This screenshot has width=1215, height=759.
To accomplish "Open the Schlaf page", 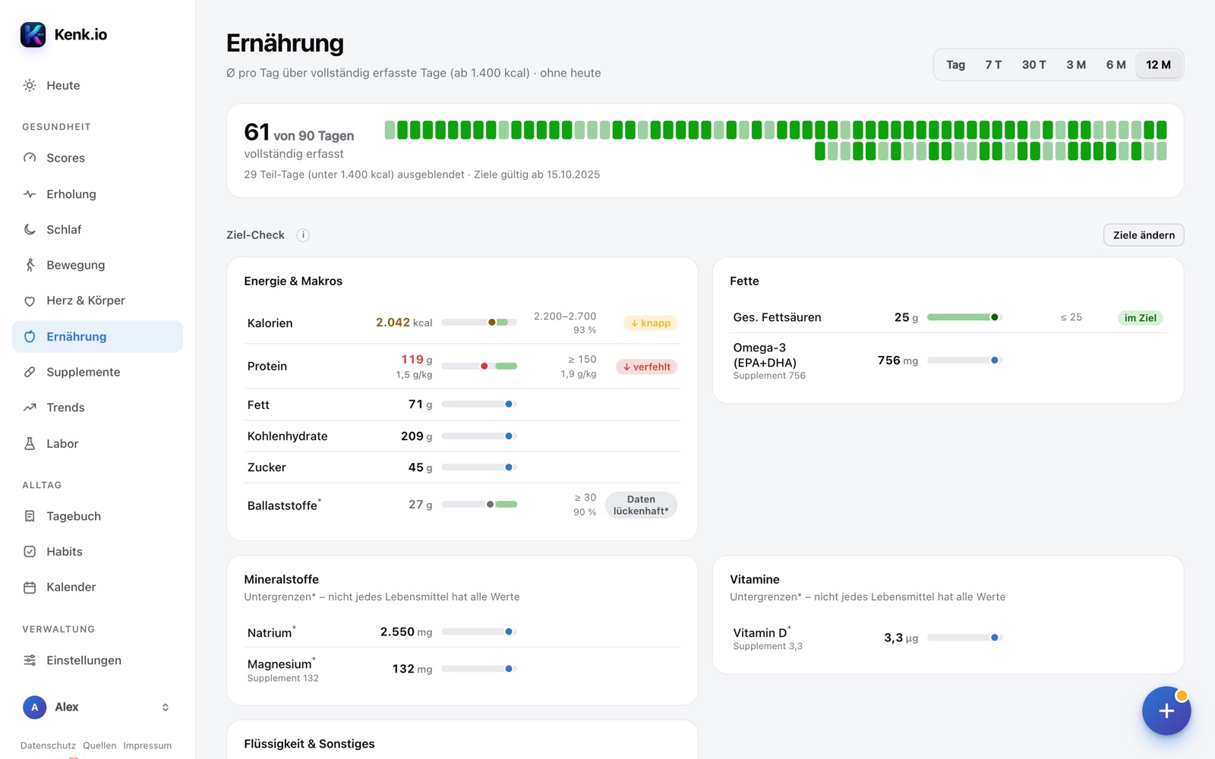I will pos(97,229).
